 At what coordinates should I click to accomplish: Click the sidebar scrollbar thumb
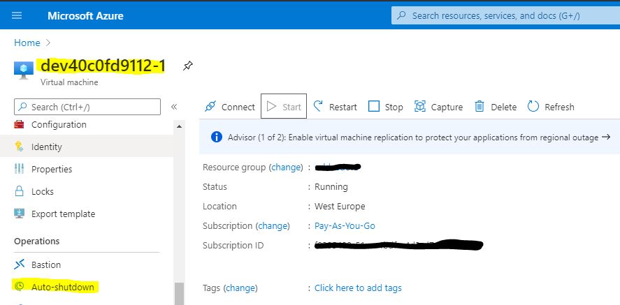pyautogui.click(x=179, y=294)
